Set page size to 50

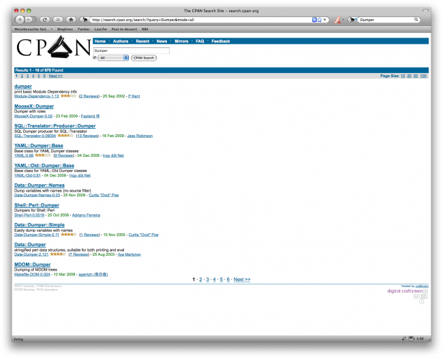click(416, 76)
